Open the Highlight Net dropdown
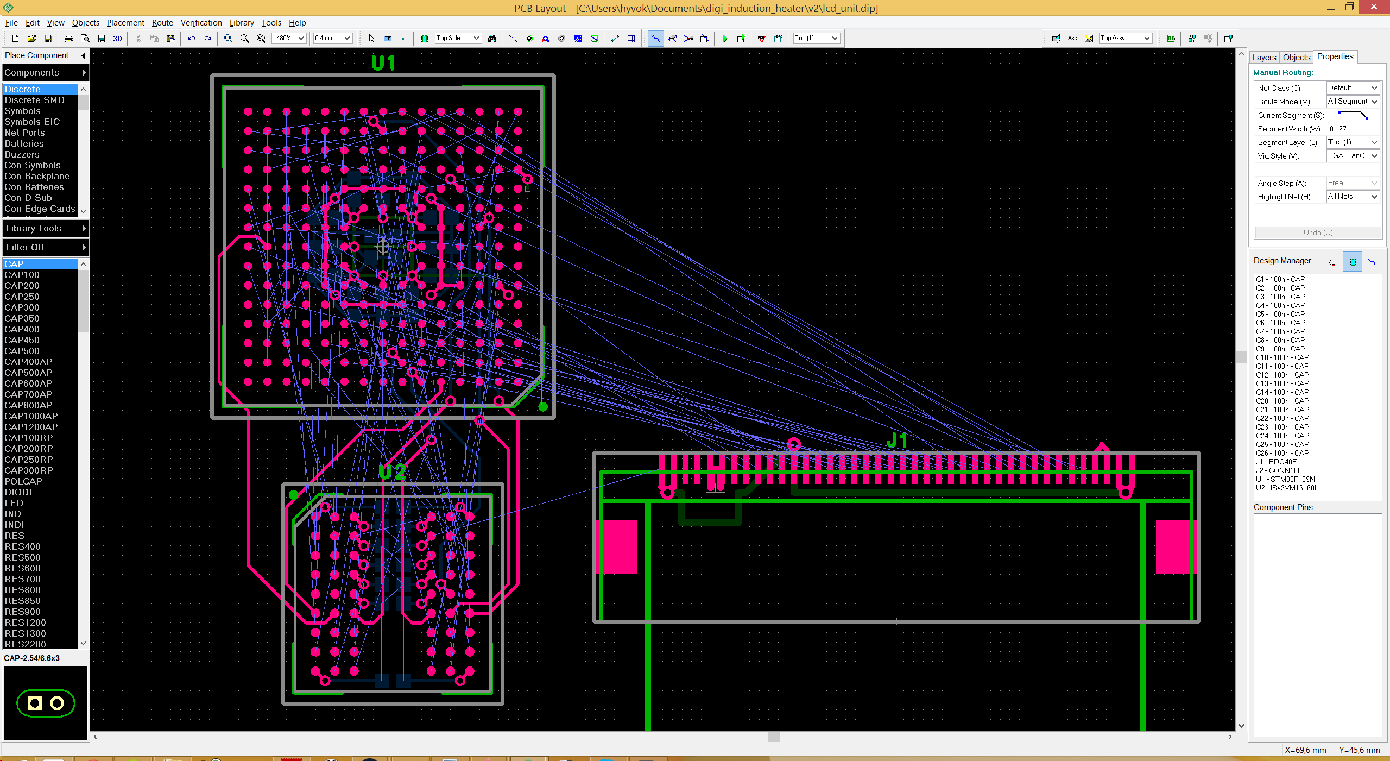The image size is (1390, 761). point(1353,197)
